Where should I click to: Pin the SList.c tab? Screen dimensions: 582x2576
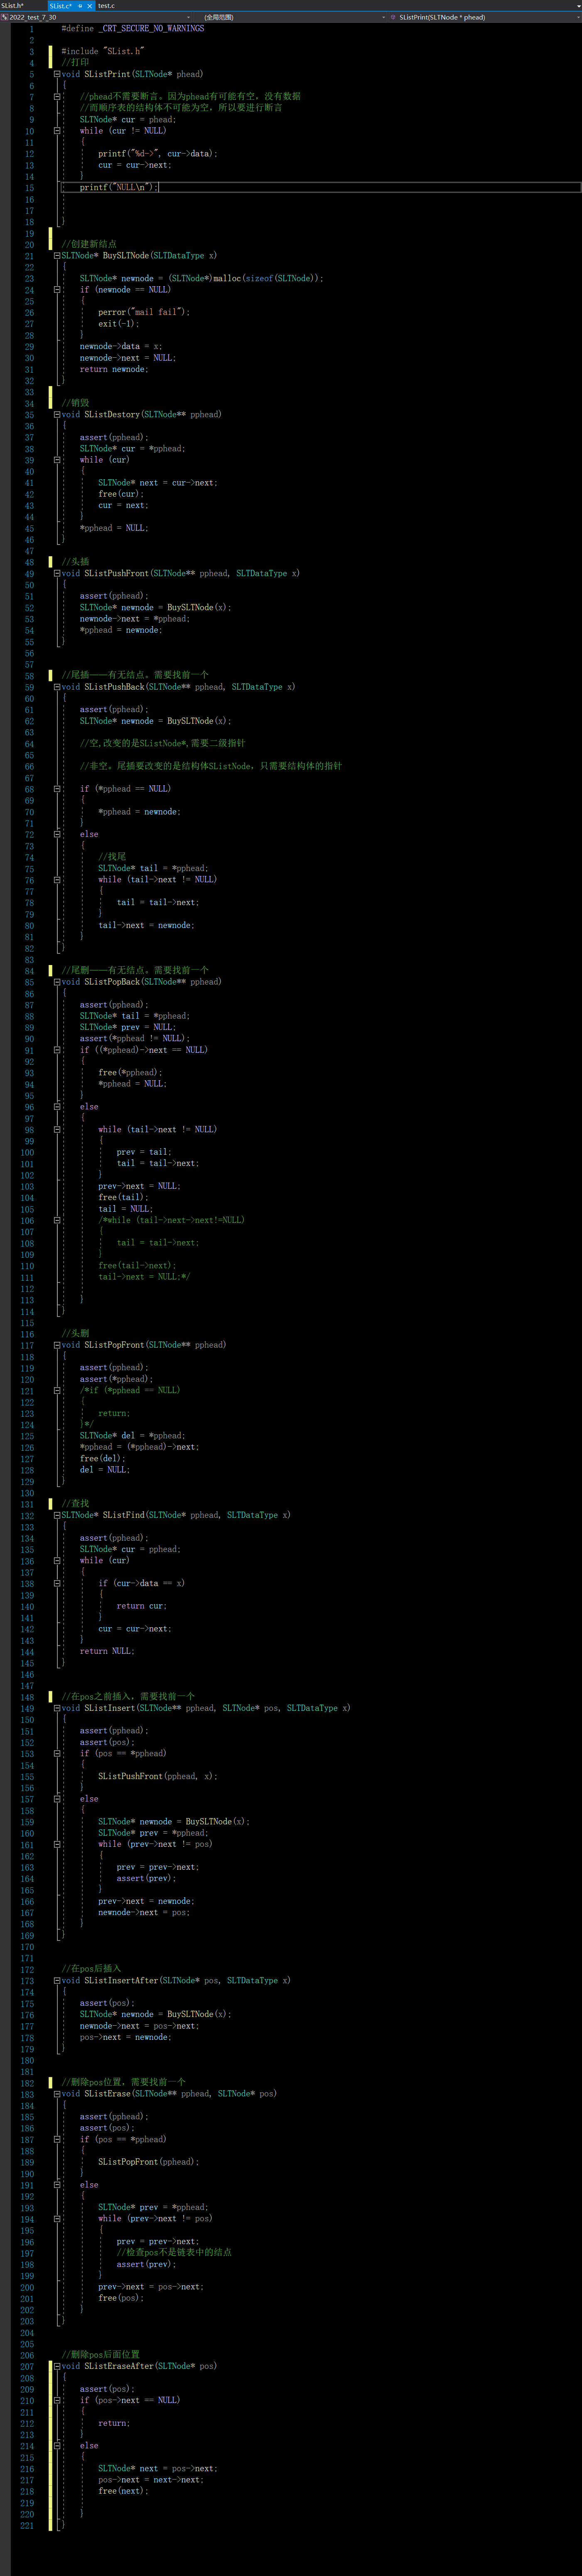click(x=80, y=6)
